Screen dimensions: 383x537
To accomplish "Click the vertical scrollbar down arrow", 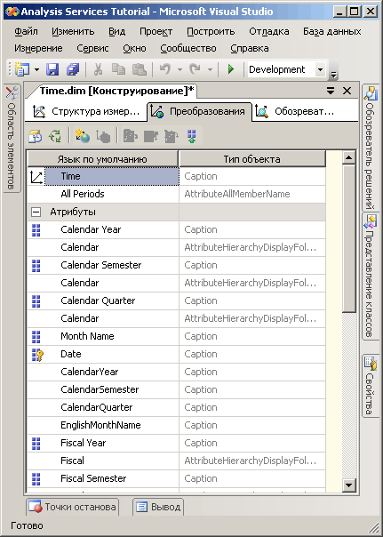I will pos(349,485).
